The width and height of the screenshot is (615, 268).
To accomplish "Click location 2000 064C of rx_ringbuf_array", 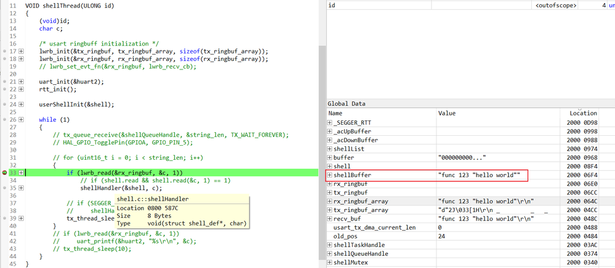I will (x=582, y=202).
